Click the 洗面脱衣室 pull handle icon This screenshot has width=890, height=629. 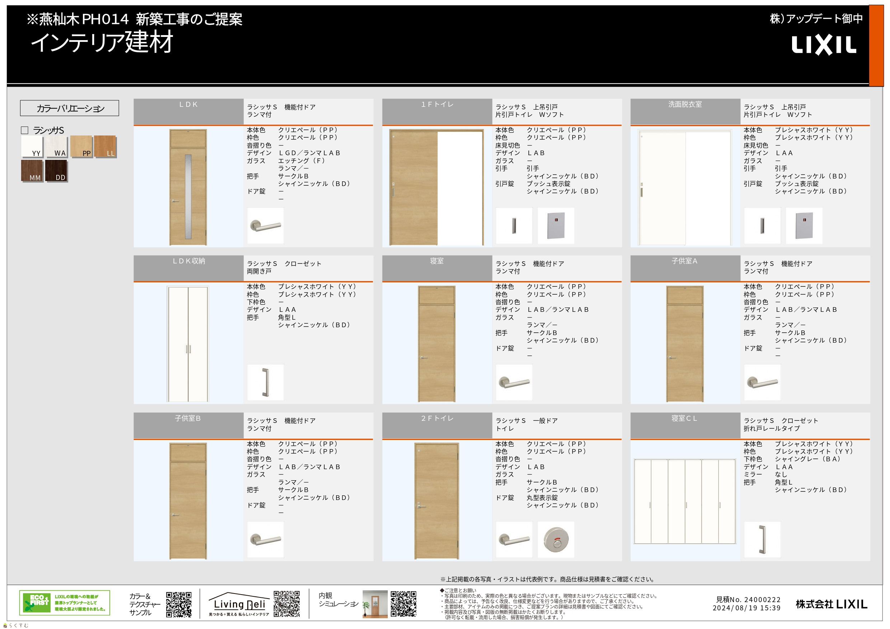click(x=762, y=225)
